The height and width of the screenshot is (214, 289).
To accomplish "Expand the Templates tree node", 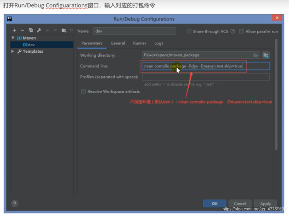I will (x=12, y=51).
